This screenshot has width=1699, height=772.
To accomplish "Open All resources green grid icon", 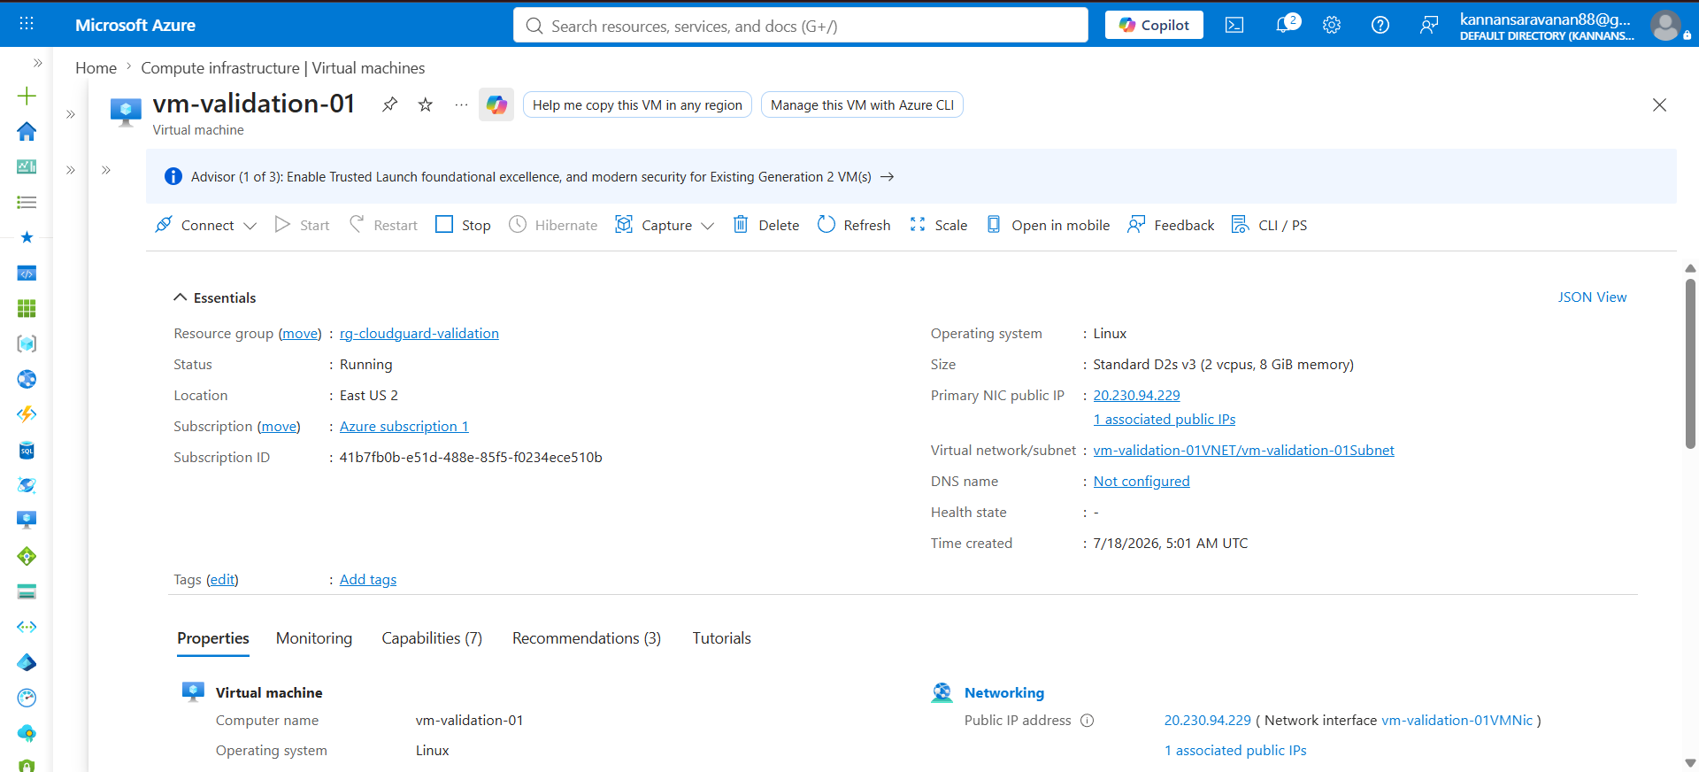I will pyautogui.click(x=27, y=308).
